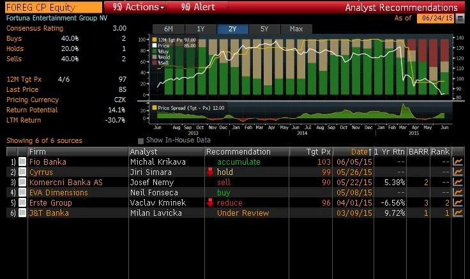This screenshot has height=279, width=470.
Task: Click the 1 Yr Rtn value 9.72%
Action: pos(395,213)
